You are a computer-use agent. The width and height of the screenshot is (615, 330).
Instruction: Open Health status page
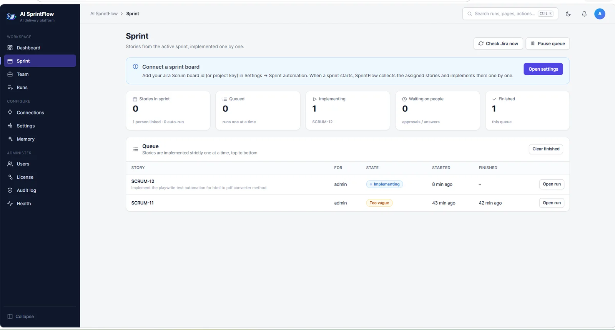click(x=40, y=204)
